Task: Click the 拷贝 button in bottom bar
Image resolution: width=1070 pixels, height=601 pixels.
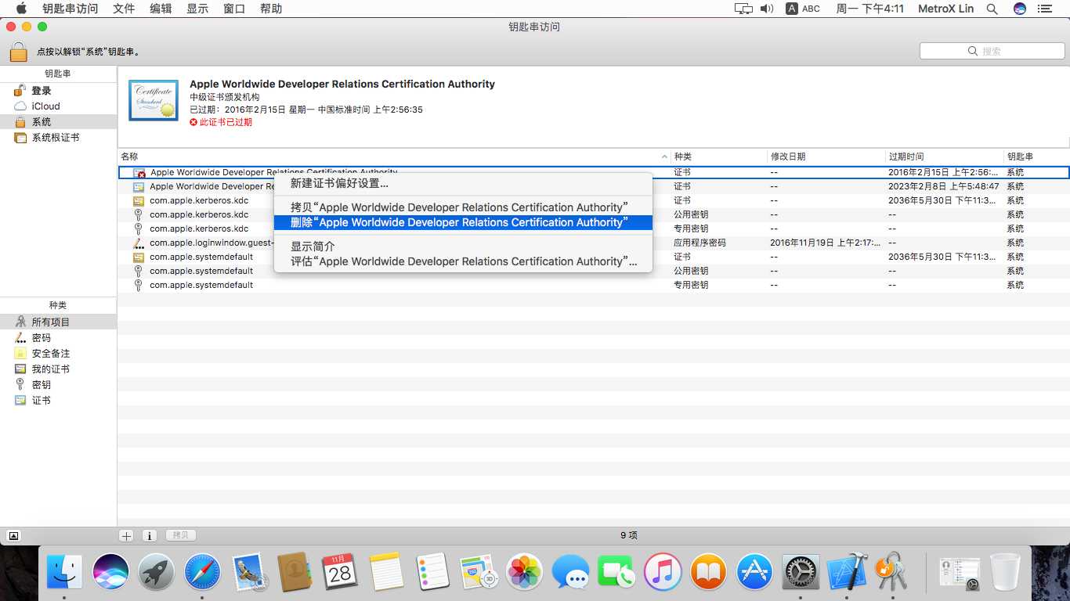Action: click(x=181, y=535)
